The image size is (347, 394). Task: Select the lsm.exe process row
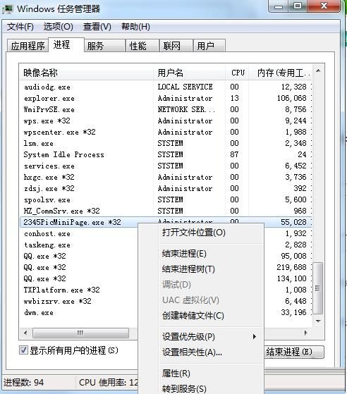166,143
